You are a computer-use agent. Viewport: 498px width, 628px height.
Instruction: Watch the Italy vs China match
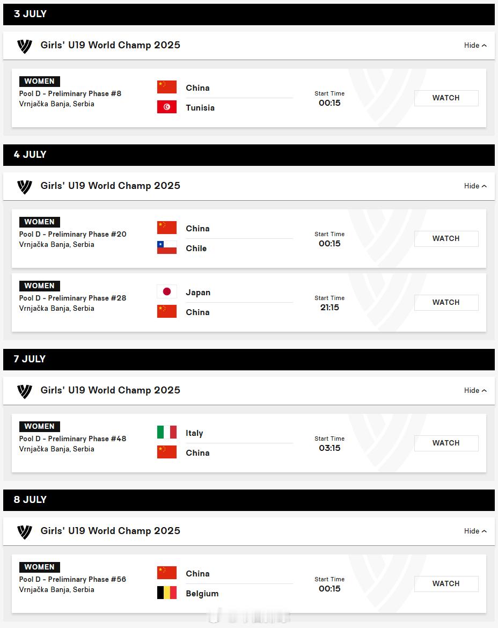pos(446,443)
